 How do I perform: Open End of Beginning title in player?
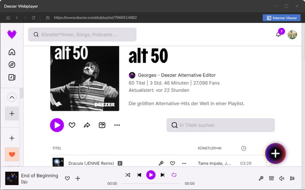(39, 175)
